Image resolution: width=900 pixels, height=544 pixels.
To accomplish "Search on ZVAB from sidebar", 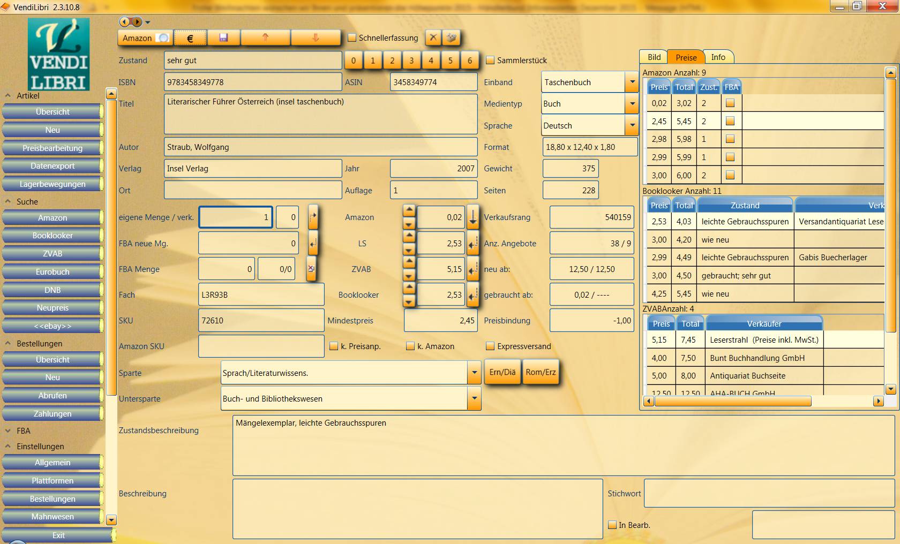I will tap(52, 254).
